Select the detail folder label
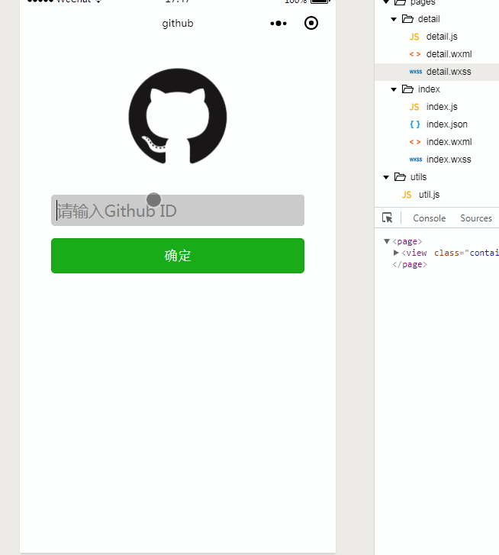Image resolution: width=499 pixels, height=555 pixels. (x=429, y=19)
